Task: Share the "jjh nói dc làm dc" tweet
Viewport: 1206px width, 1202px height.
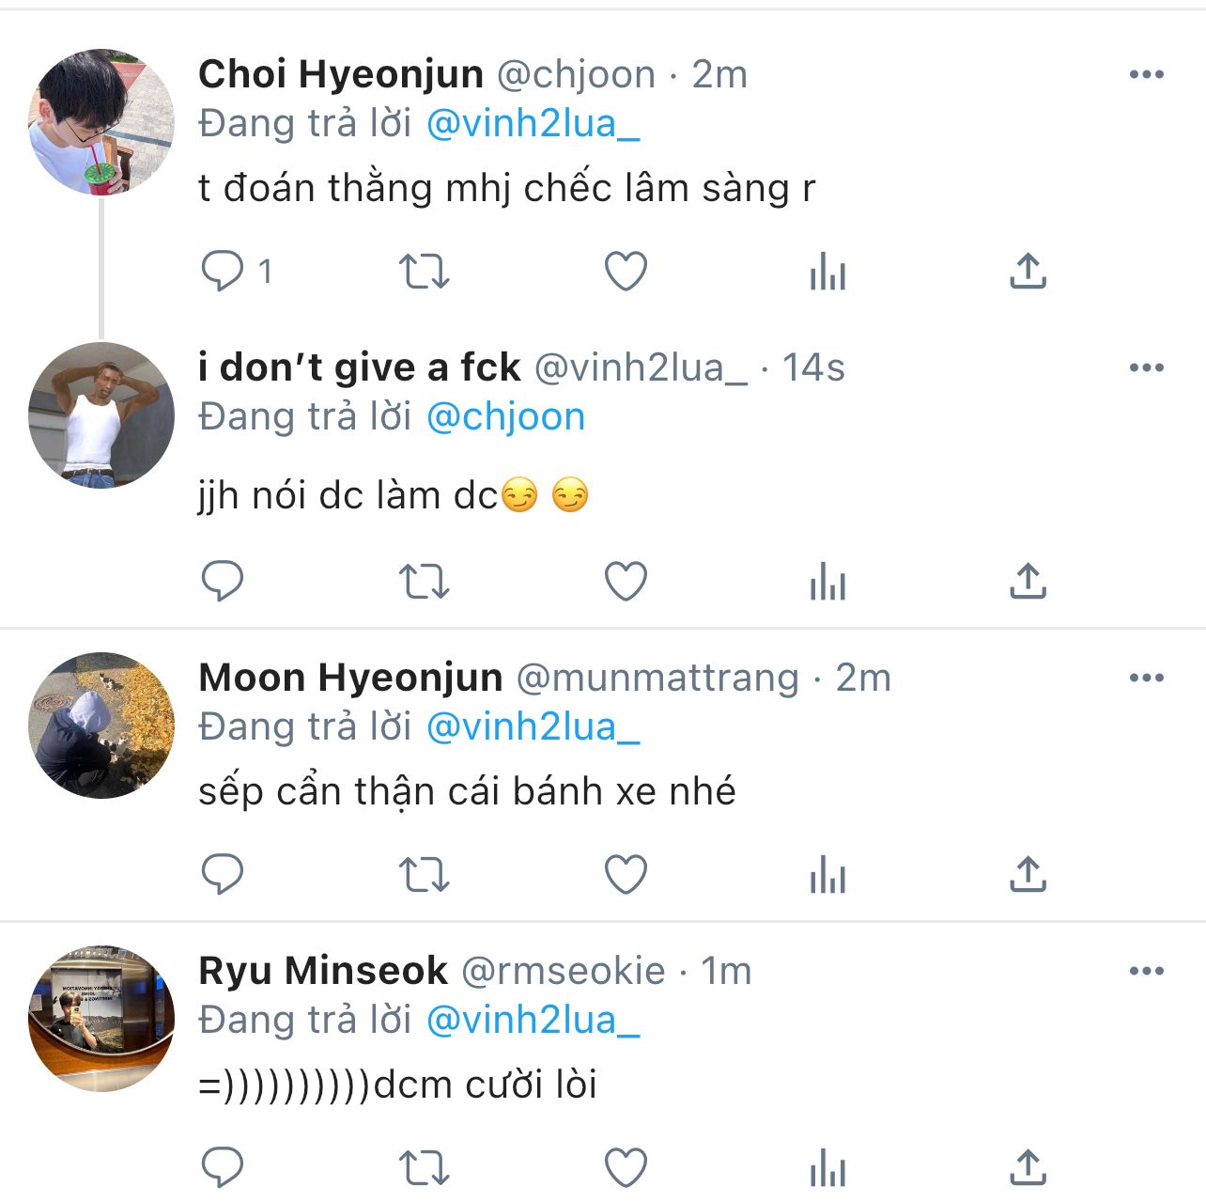Action: coord(1028,581)
